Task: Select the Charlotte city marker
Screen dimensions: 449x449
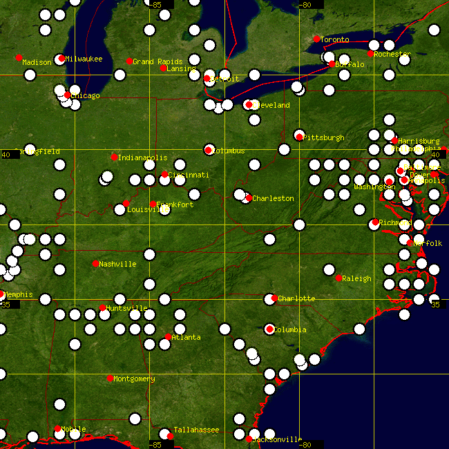Action: coord(274,298)
